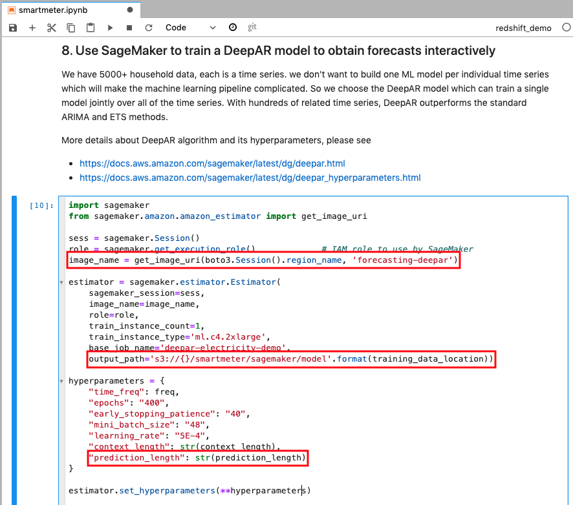Open the deepar_hyperparameters.html link

pyautogui.click(x=250, y=178)
